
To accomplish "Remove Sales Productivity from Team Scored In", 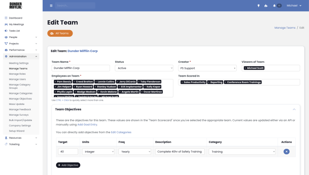I will [x=182, y=82].
